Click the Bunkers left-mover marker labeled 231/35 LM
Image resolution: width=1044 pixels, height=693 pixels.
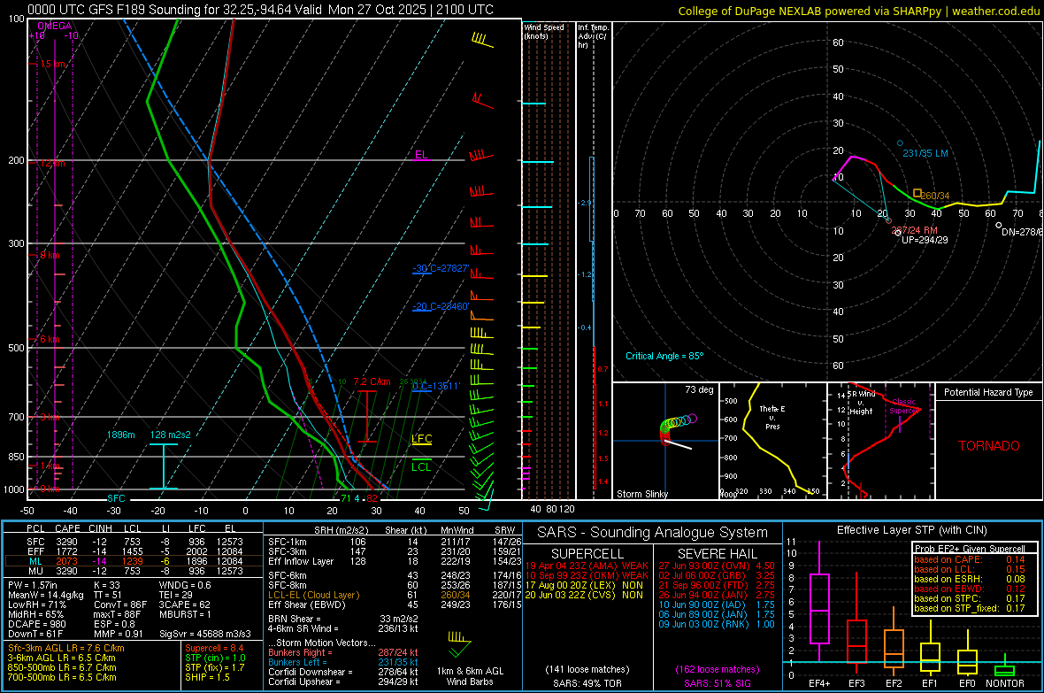click(900, 143)
